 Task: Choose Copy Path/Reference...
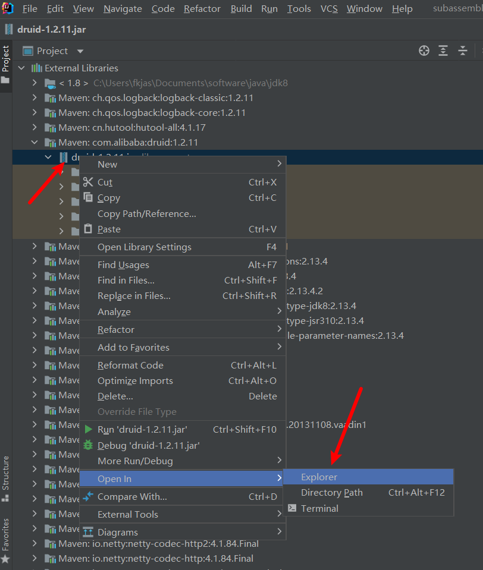(x=183, y=214)
